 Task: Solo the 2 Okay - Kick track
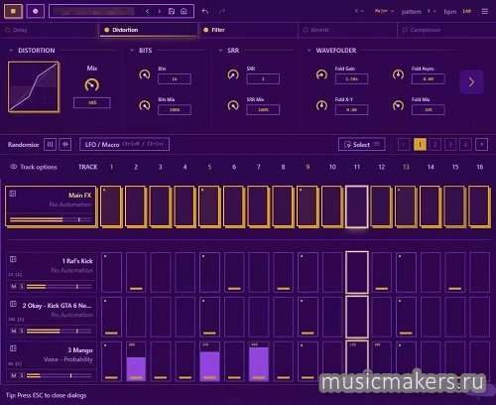tap(22, 331)
